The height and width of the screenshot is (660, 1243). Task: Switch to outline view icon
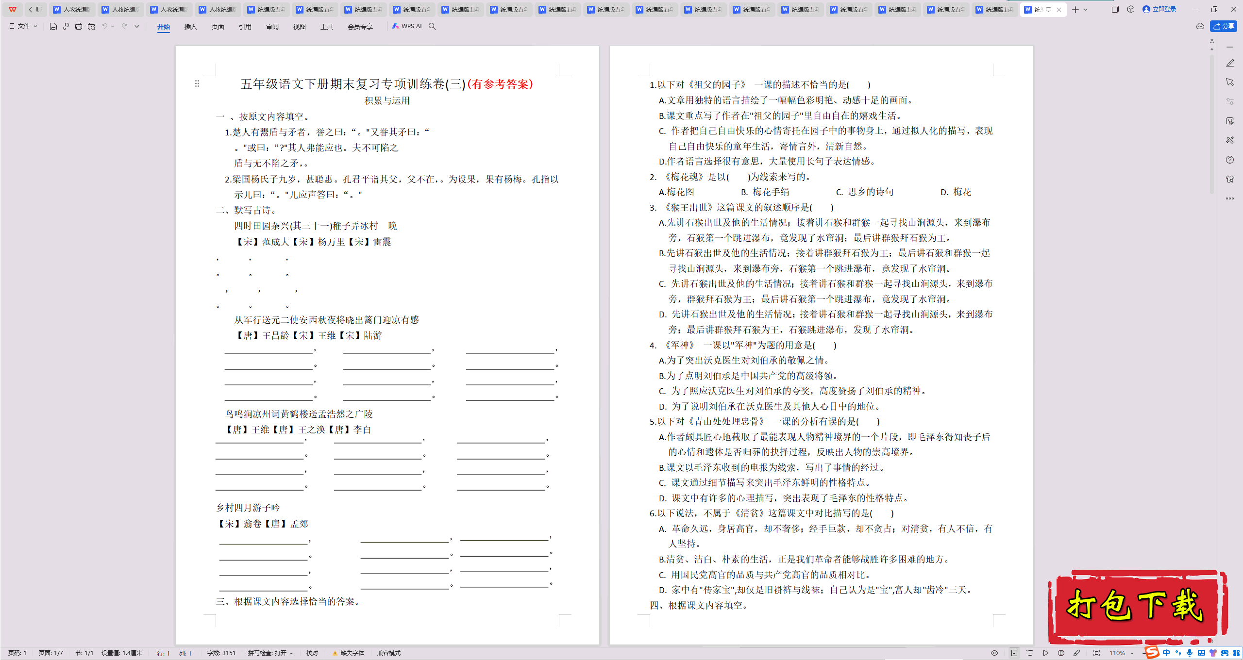[1030, 653]
